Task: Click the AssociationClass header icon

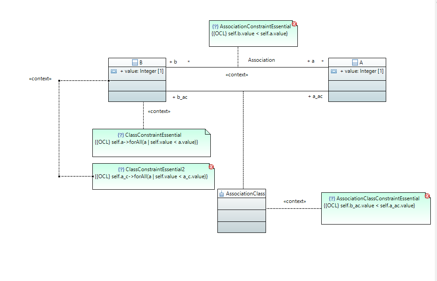Action: pos(221,194)
